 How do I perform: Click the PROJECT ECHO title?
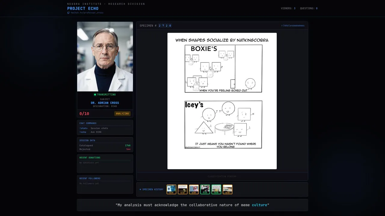coord(83,8)
